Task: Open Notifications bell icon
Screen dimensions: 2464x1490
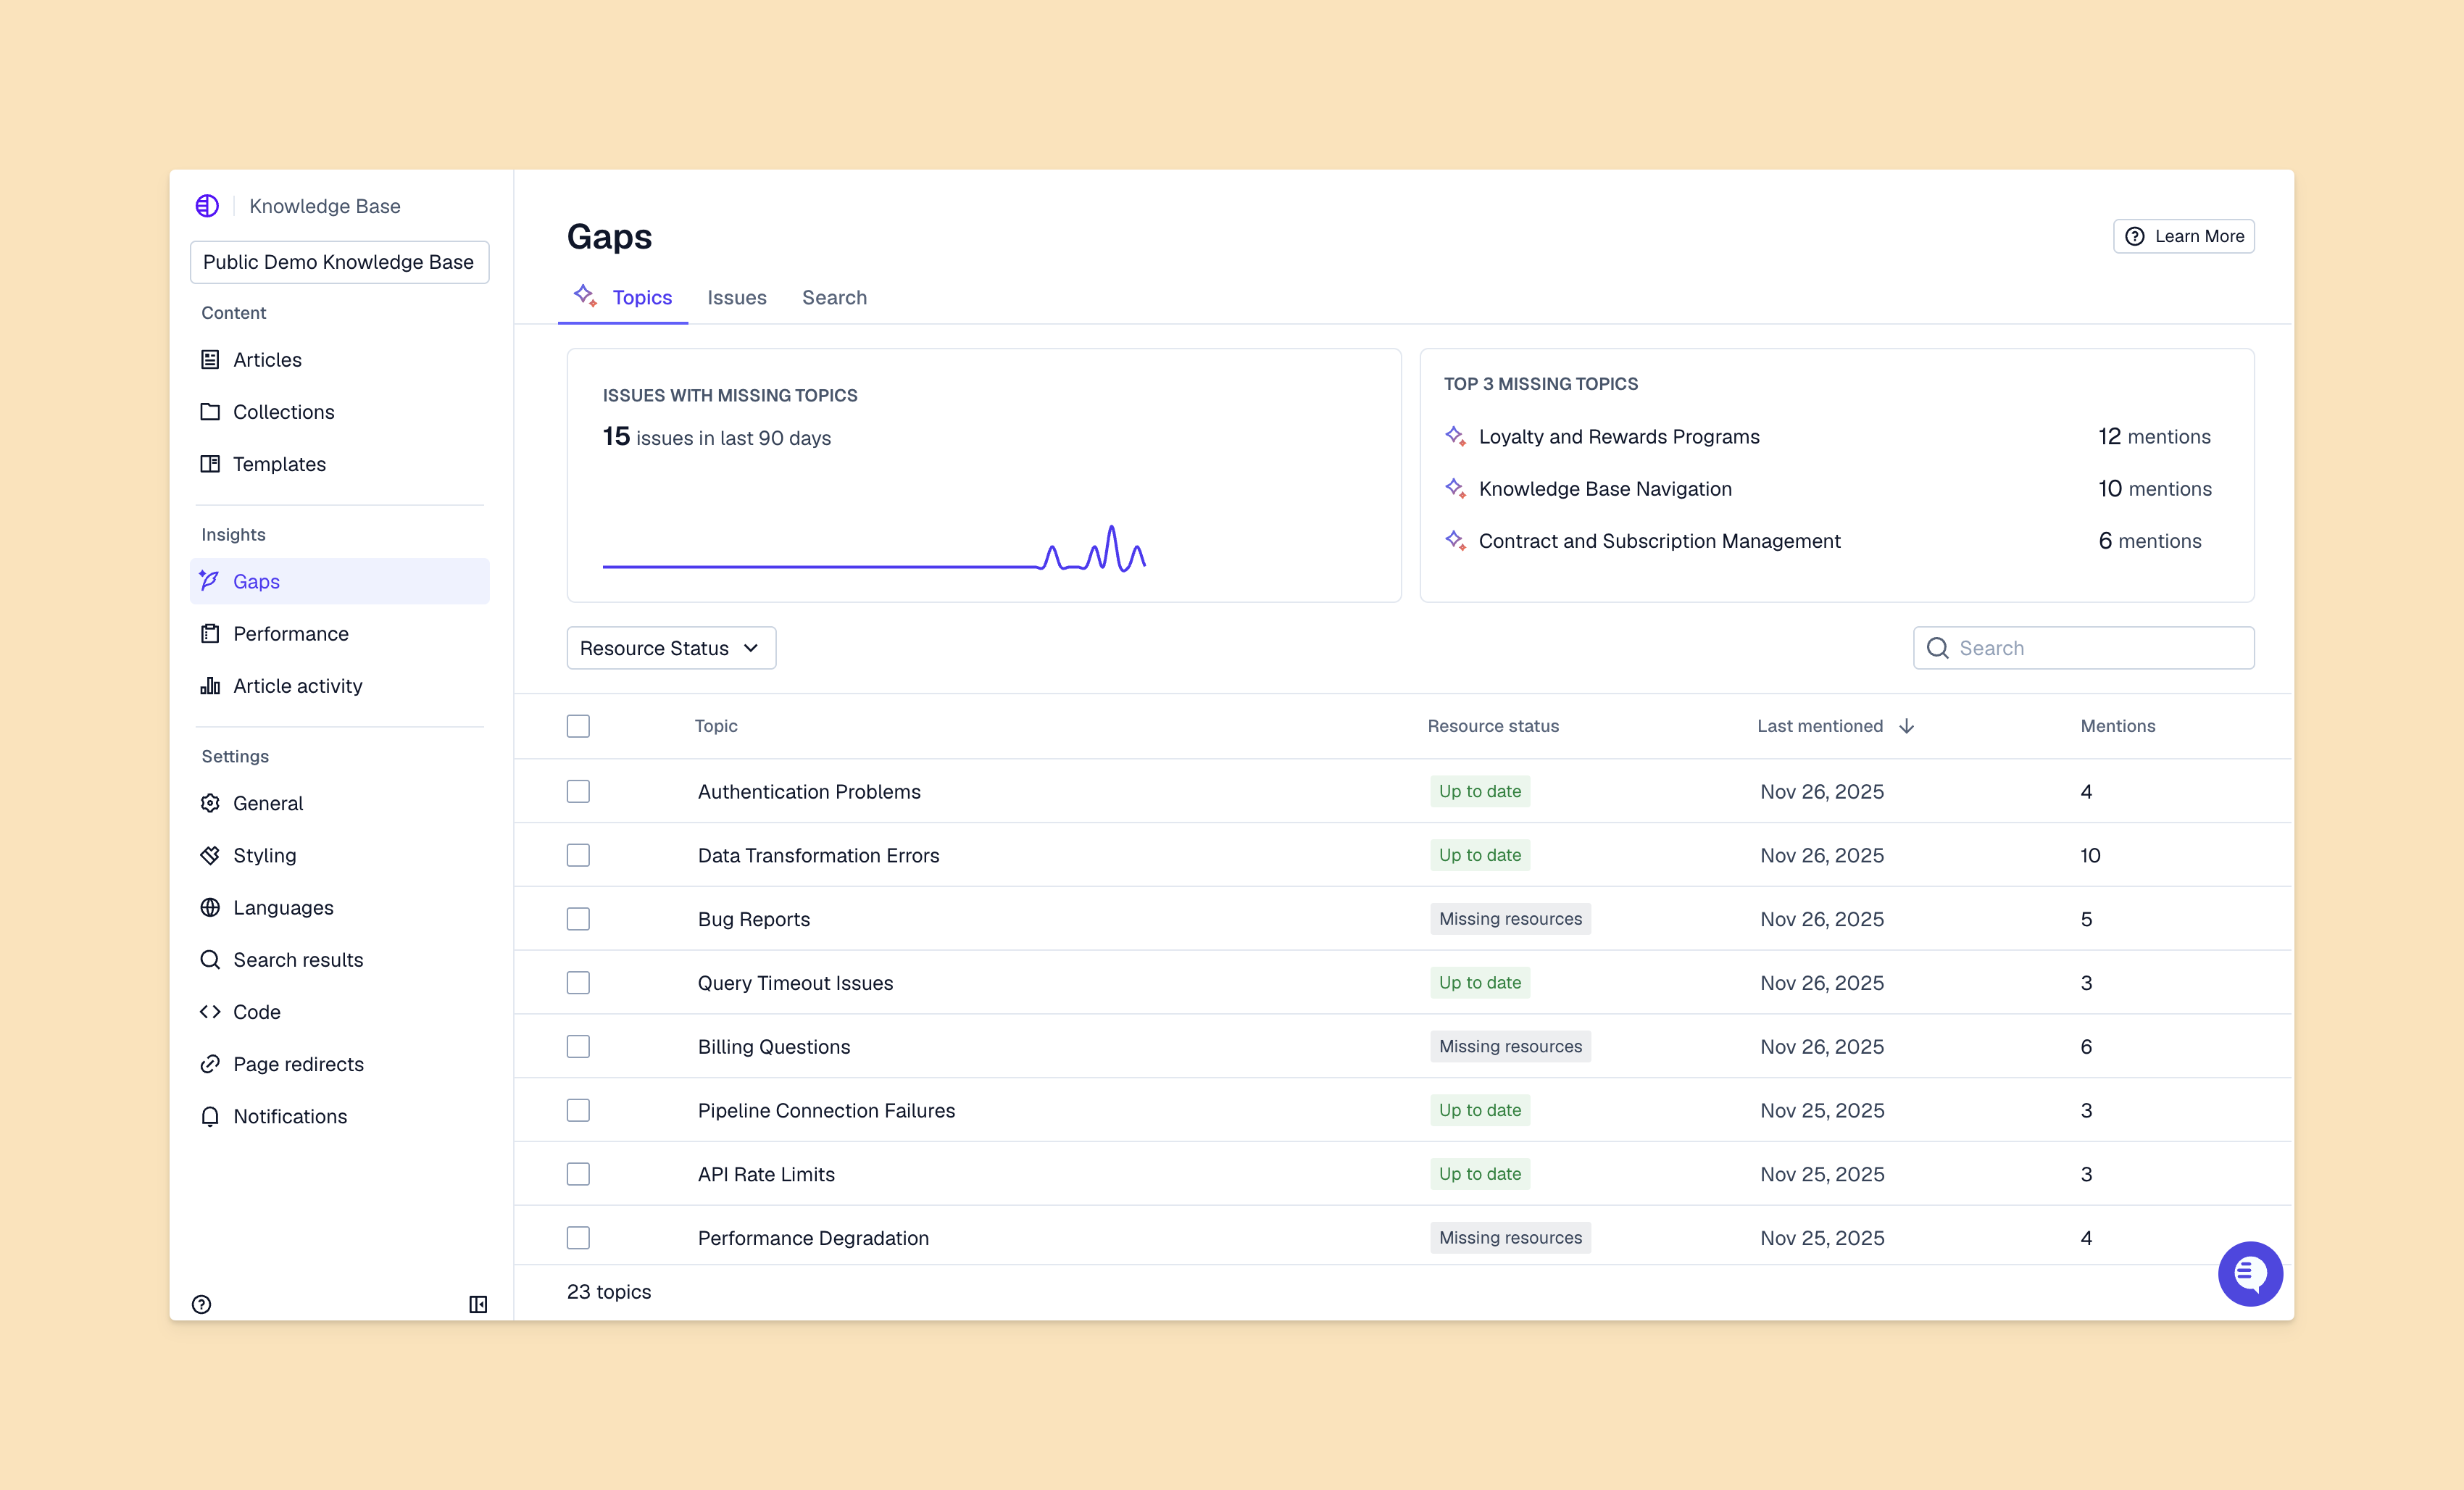Action: tap(210, 1116)
